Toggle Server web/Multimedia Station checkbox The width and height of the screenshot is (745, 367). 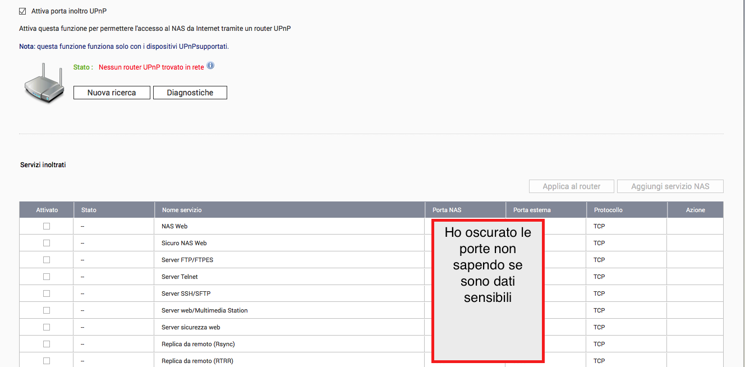[47, 310]
